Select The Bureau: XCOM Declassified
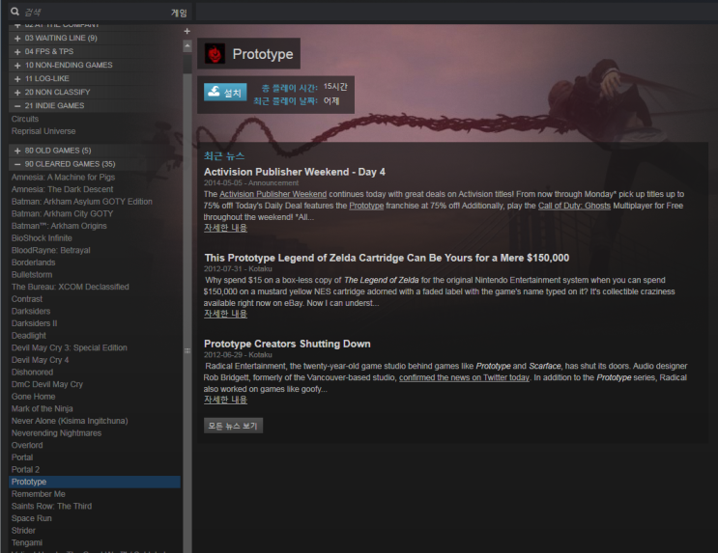 click(x=70, y=287)
